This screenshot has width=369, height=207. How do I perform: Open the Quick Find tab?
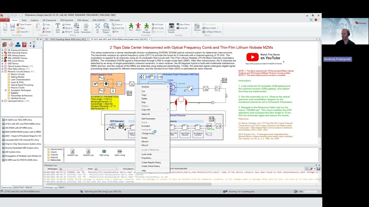(18, 187)
